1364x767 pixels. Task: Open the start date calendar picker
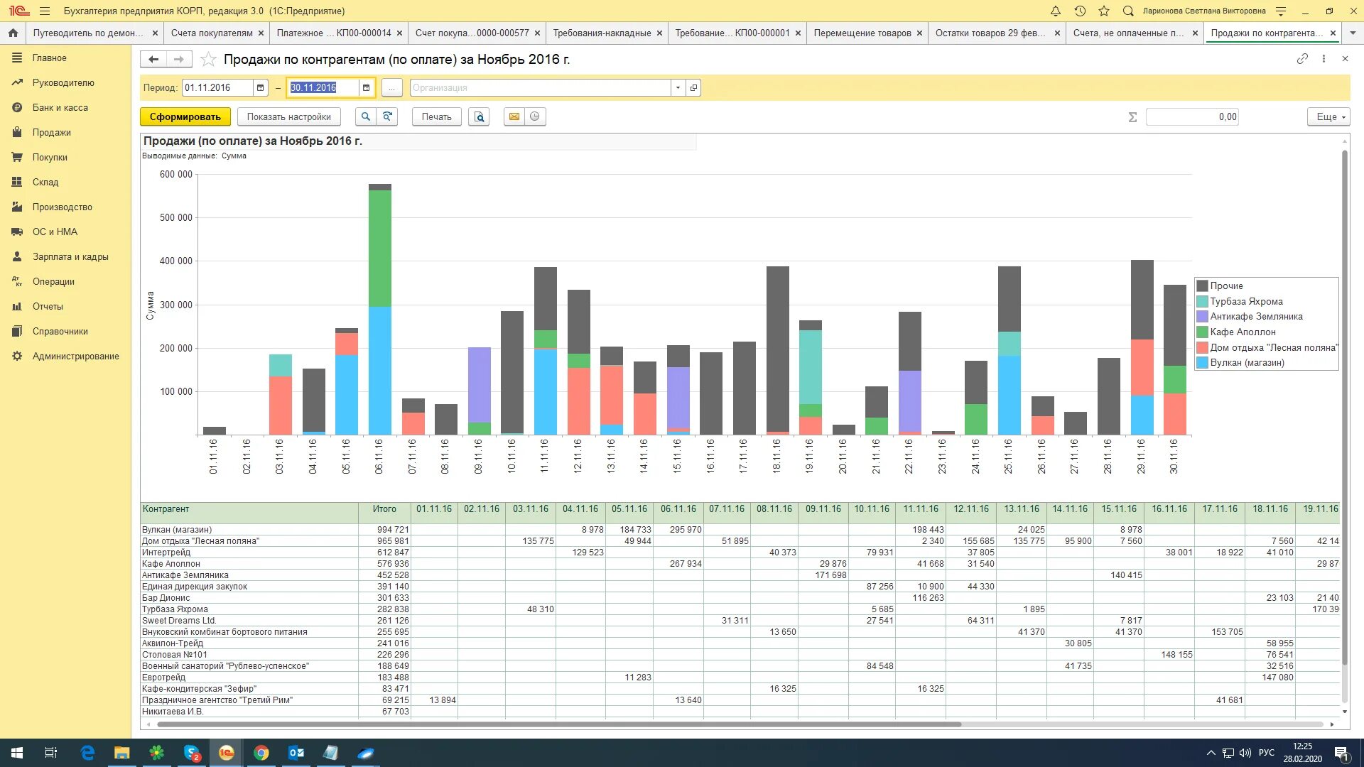261,88
